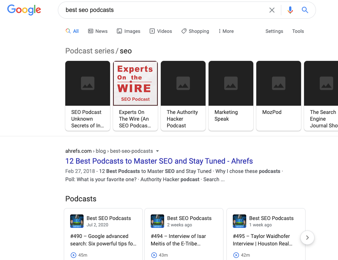Click 'Podcast series / seo' heading
Image resolution: width=338 pixels, height=260 pixels.
98,51
